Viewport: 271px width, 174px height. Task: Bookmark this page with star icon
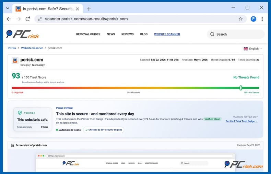pyautogui.click(x=240, y=19)
